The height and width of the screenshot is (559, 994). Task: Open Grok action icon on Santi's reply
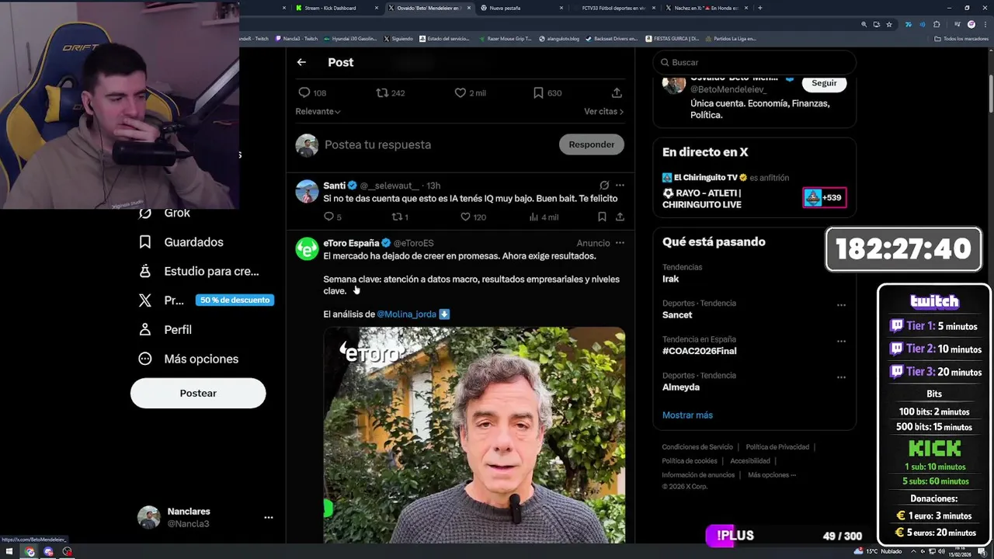604,186
